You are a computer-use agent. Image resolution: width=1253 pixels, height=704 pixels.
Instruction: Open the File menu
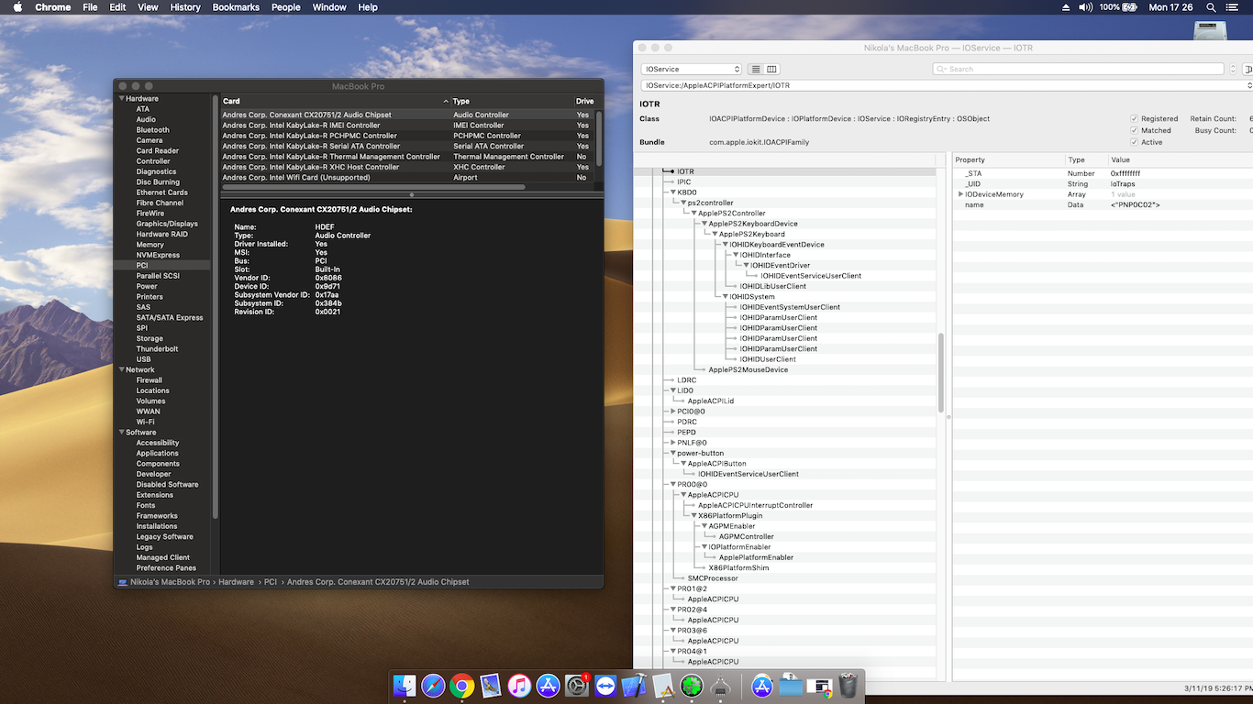point(90,7)
